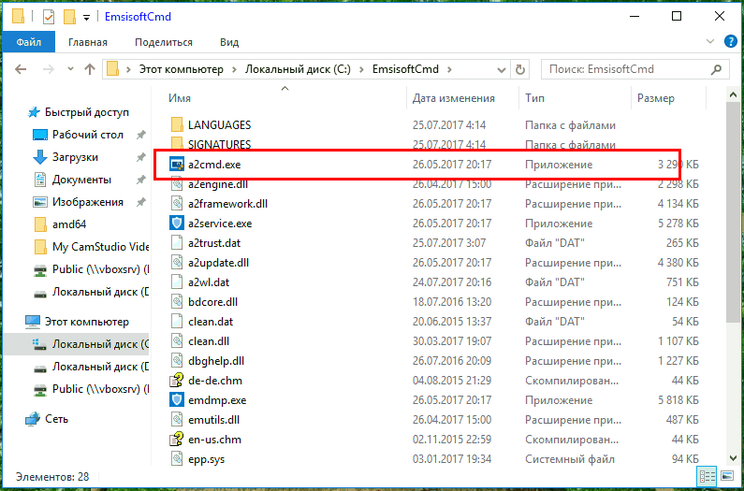Click the emdmp.exe shield icon
The width and height of the screenshot is (744, 491).
coord(177,400)
